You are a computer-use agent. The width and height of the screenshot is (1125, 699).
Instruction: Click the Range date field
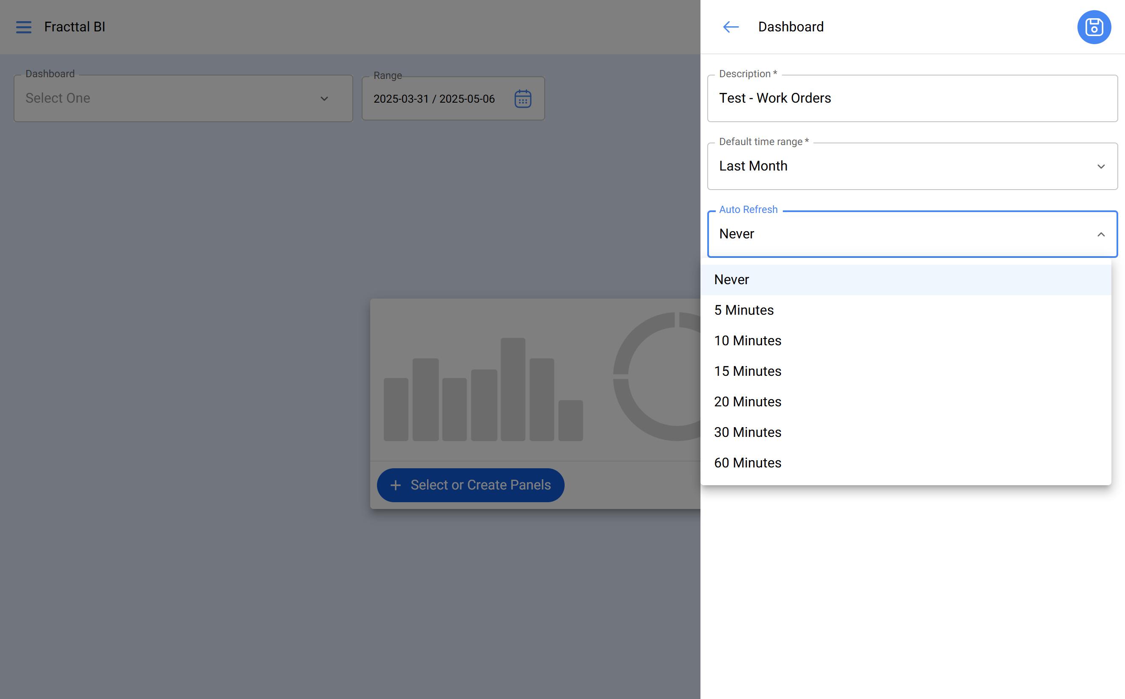point(453,98)
